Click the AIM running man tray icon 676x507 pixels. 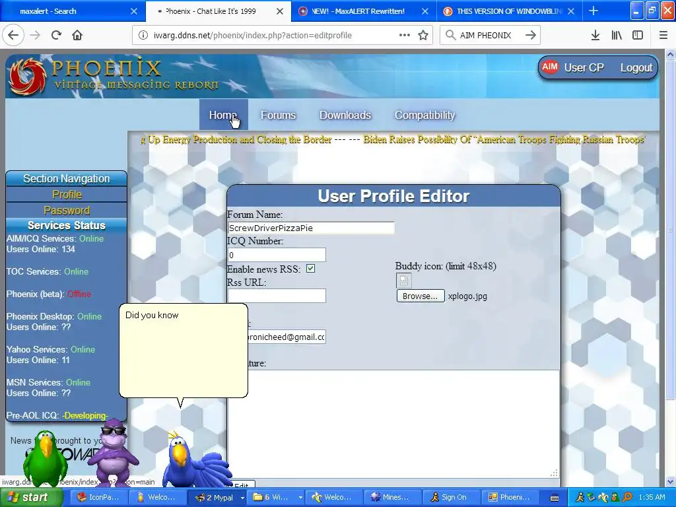pyautogui.click(x=580, y=498)
